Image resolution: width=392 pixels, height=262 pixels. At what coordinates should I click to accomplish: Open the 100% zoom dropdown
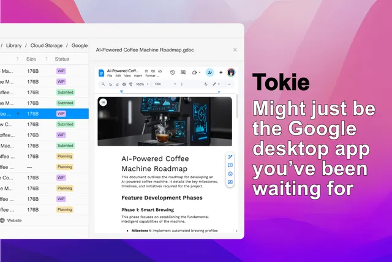[x=141, y=84]
